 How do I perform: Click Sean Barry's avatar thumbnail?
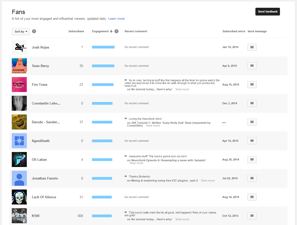pyautogui.click(x=19, y=66)
